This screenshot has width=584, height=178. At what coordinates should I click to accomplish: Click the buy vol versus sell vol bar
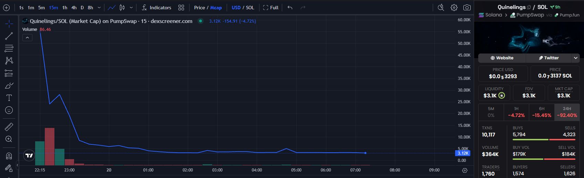click(x=544, y=159)
